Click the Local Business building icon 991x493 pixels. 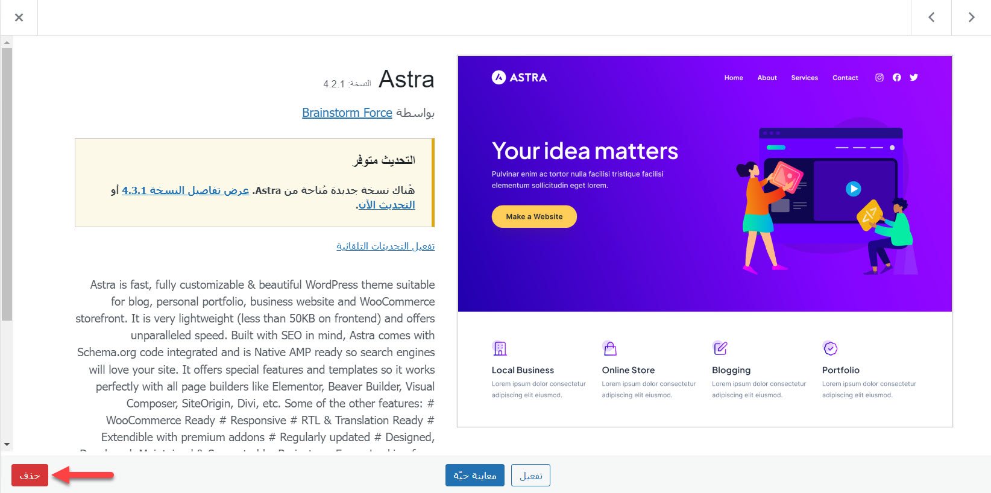[x=500, y=348]
